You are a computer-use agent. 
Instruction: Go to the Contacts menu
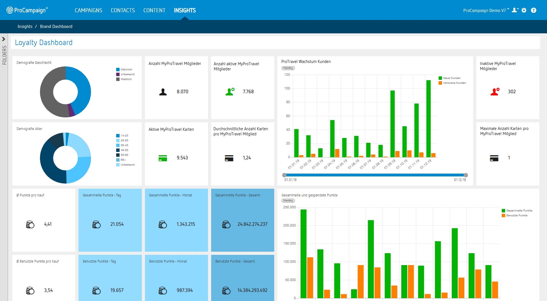(123, 10)
